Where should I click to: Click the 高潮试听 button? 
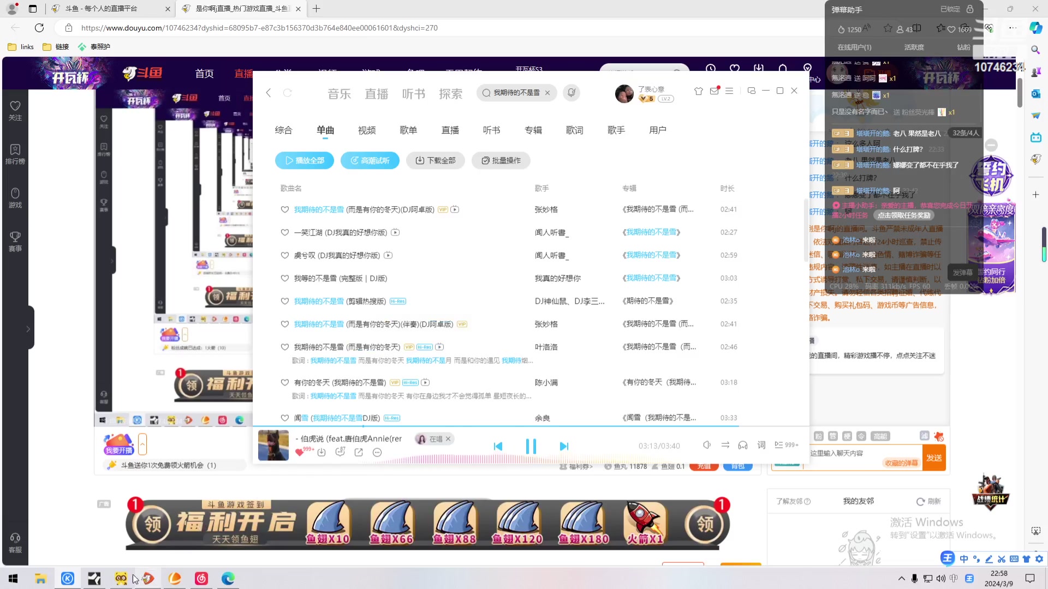370,160
